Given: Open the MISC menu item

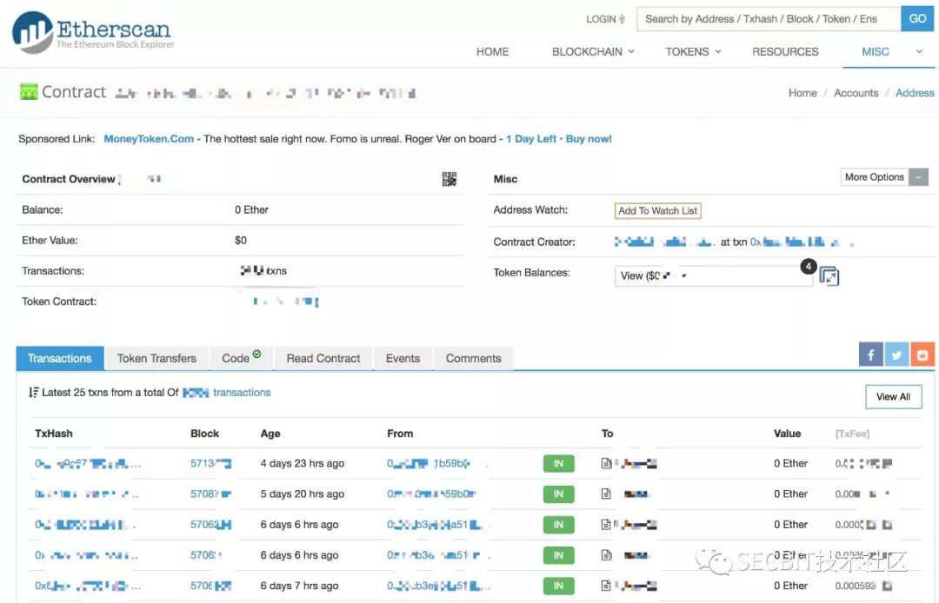Looking at the screenshot, I should coord(875,52).
